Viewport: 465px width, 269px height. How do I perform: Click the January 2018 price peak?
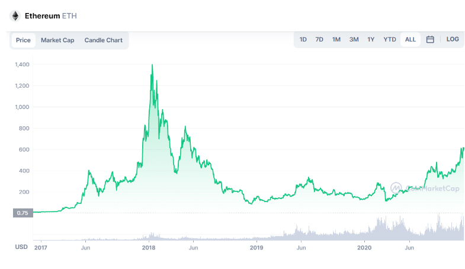click(x=153, y=65)
